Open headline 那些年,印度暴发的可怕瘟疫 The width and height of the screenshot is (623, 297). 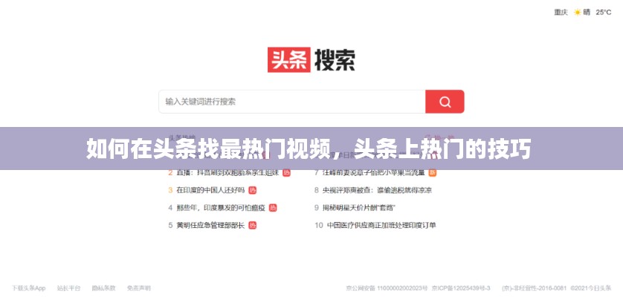(x=221, y=207)
